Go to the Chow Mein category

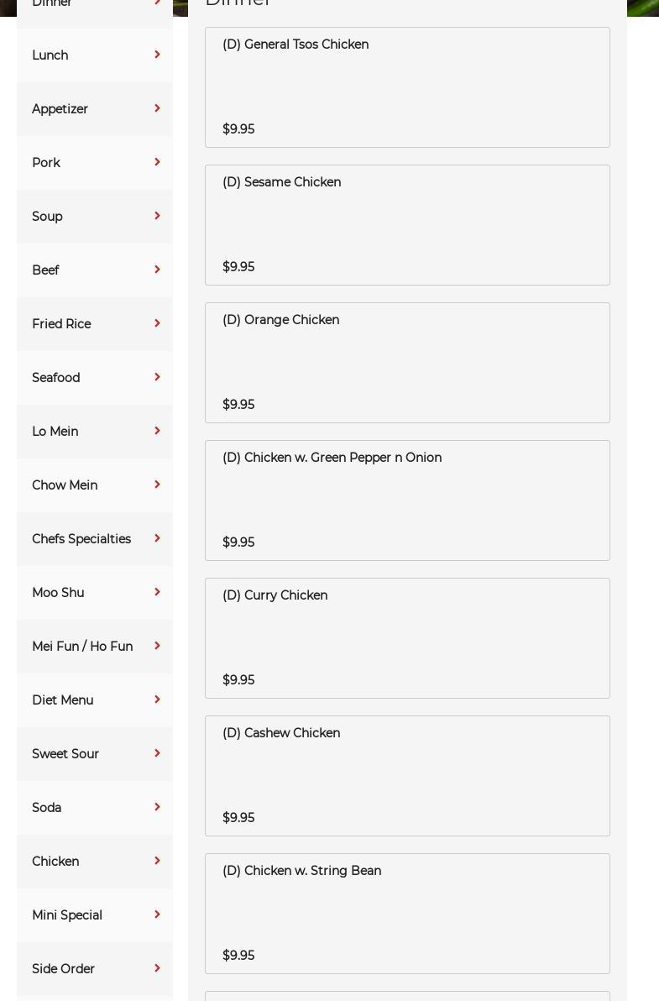[x=65, y=485]
